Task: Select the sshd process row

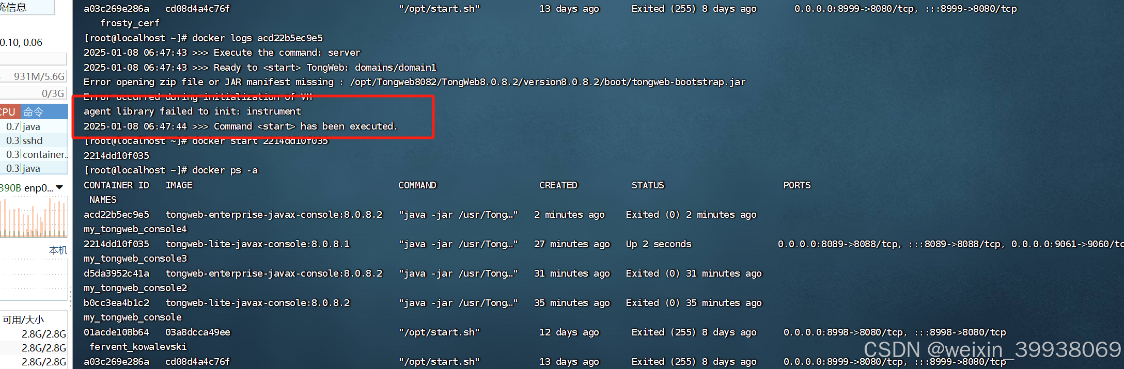Action: (x=34, y=140)
